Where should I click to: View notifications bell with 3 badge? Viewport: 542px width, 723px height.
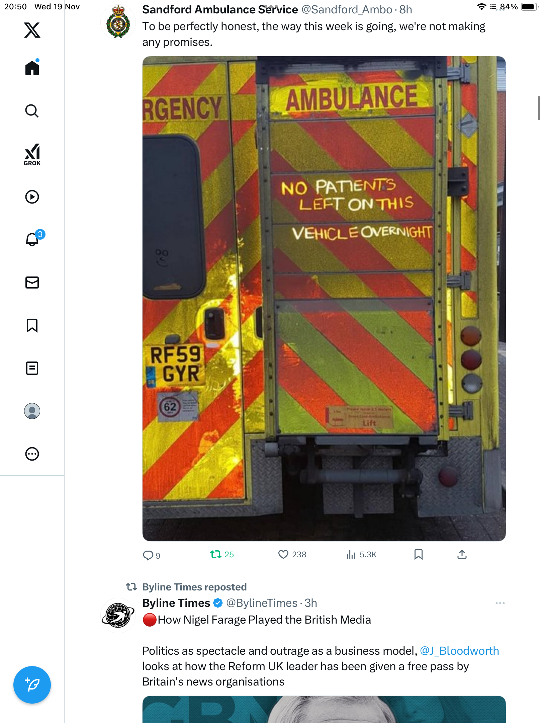32,239
